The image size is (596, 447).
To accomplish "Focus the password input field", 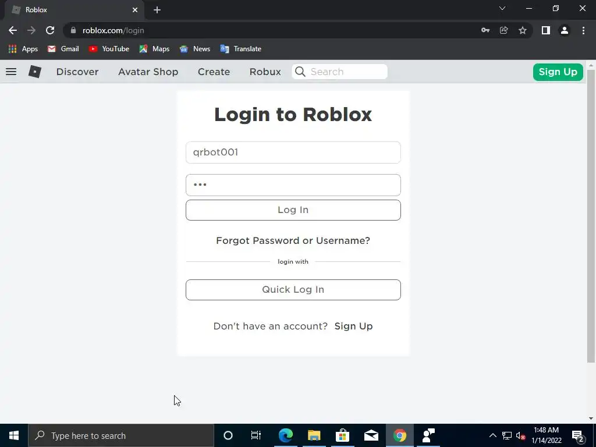I will [293, 185].
